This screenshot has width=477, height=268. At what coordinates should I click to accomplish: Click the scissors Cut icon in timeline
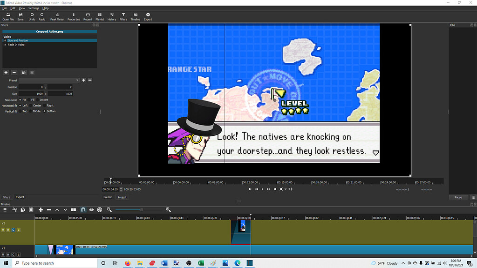[x=15, y=210]
